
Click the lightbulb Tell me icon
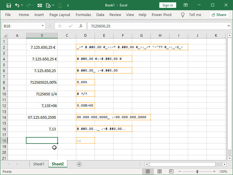(x=183, y=15)
